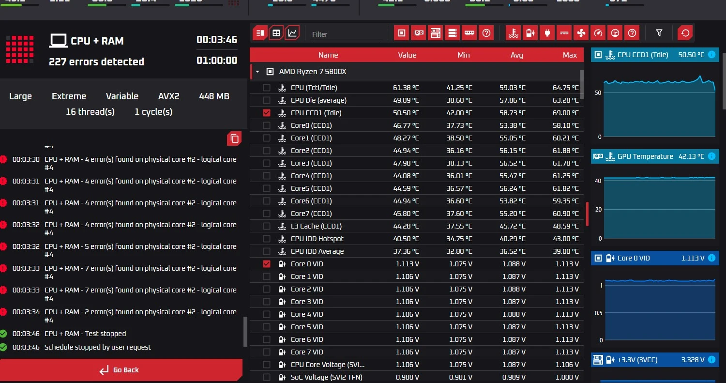Toggle the unknown sensor type filter

pos(632,33)
